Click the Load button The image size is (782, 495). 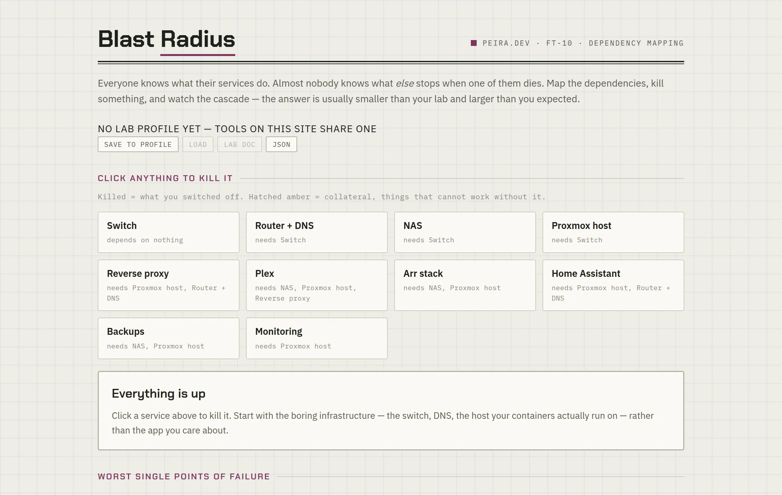[x=198, y=144]
